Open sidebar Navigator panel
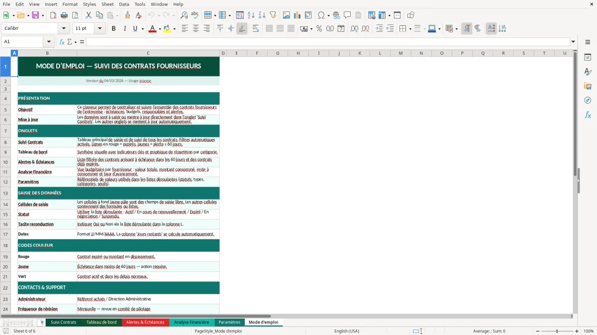This screenshot has height=335, width=597. click(x=588, y=100)
